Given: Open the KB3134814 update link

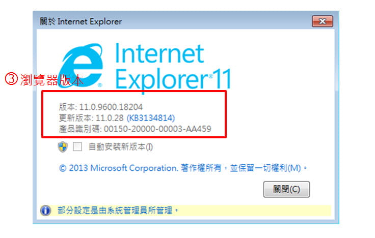Looking at the screenshot, I should tap(151, 118).
